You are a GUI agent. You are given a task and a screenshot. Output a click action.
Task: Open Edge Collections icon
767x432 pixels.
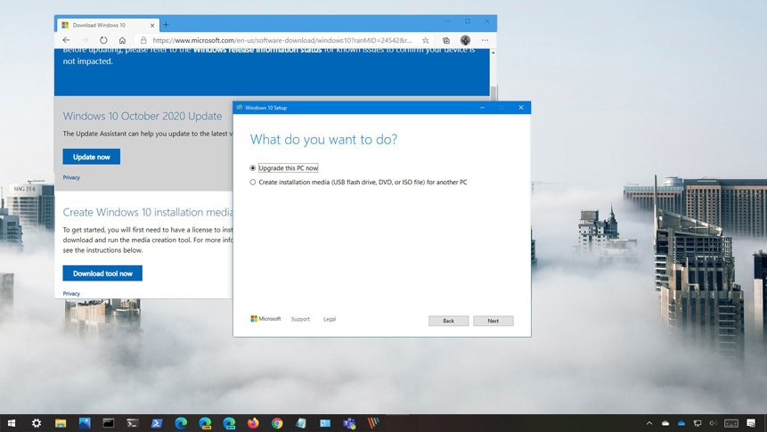(446, 40)
